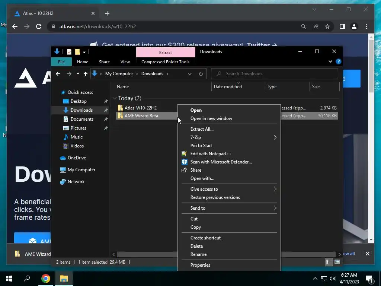Open Desktop in the navigation pane

point(79,101)
